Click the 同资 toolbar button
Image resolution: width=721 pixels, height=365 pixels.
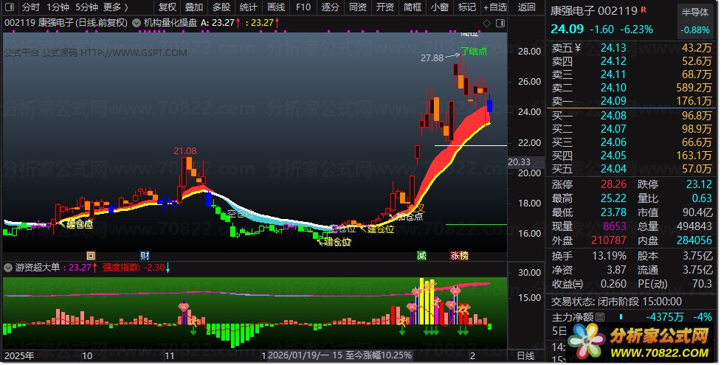coord(358,7)
